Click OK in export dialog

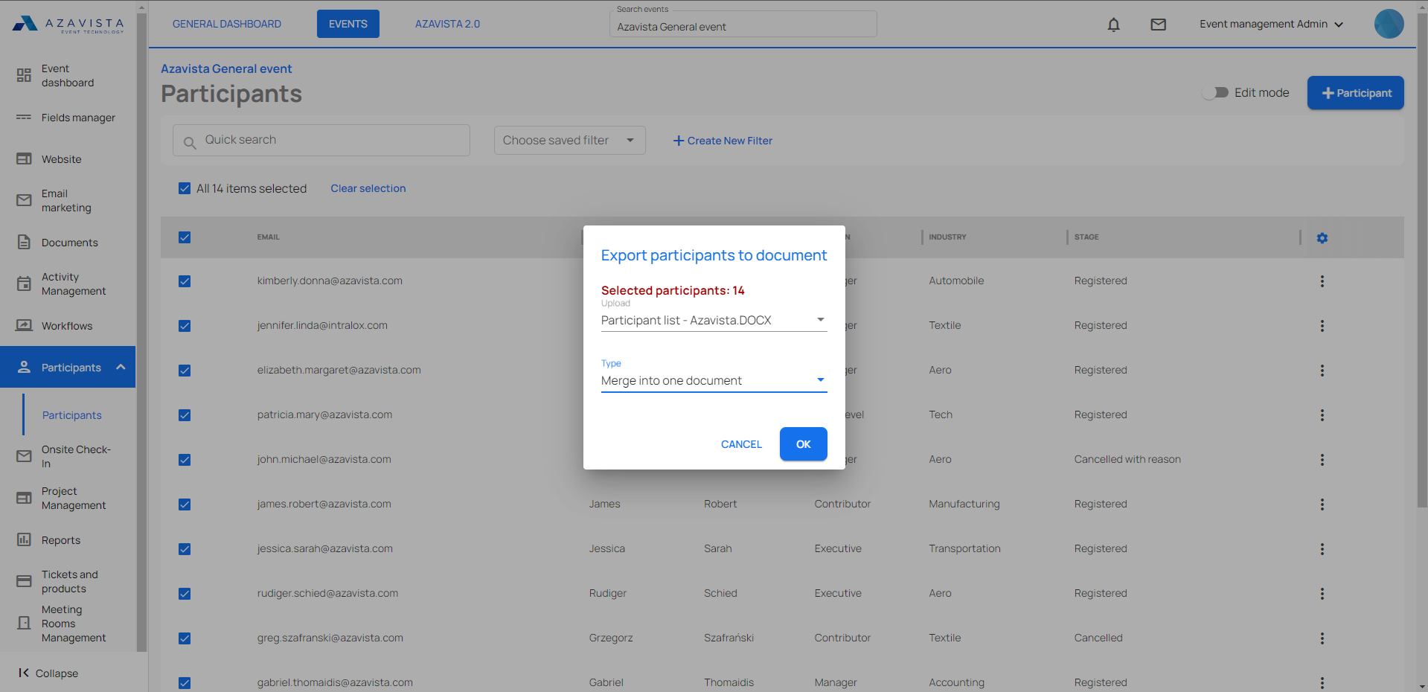[x=803, y=444]
